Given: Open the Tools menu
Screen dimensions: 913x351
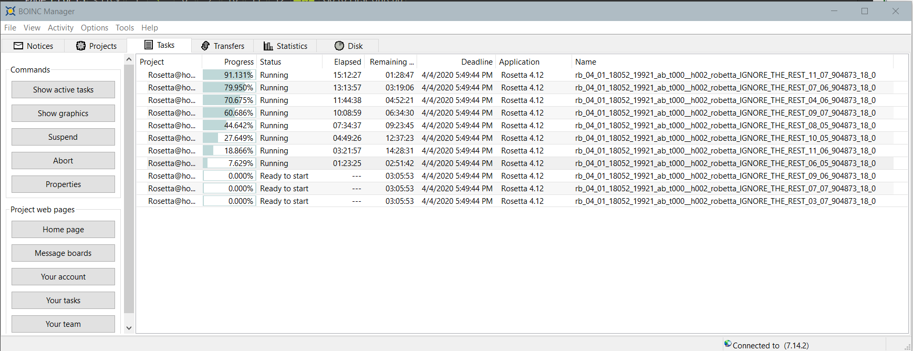Looking at the screenshot, I should point(124,28).
